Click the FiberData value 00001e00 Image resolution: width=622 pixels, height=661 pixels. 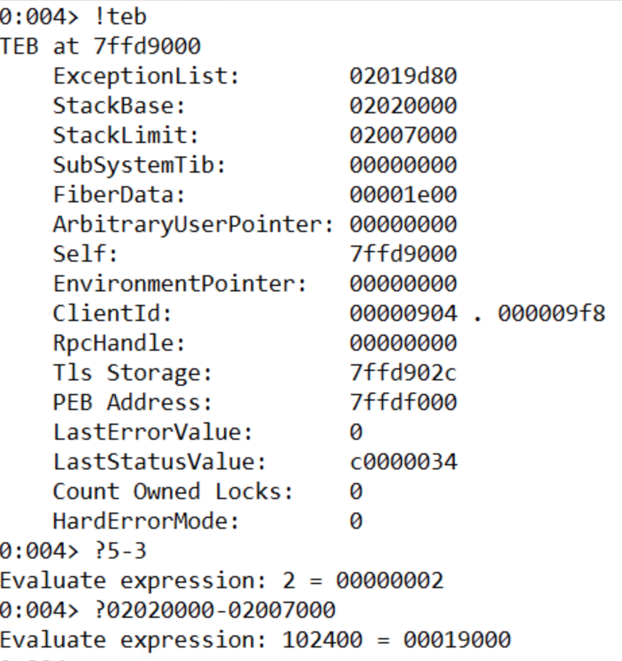[403, 195]
